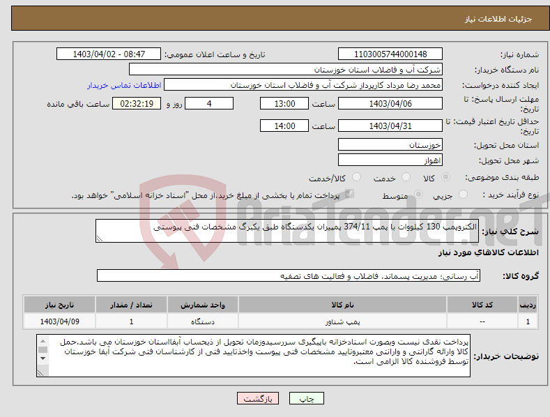The width and height of the screenshot is (550, 417).
Task: Click the buyer notes text area
Action: tap(253, 356)
